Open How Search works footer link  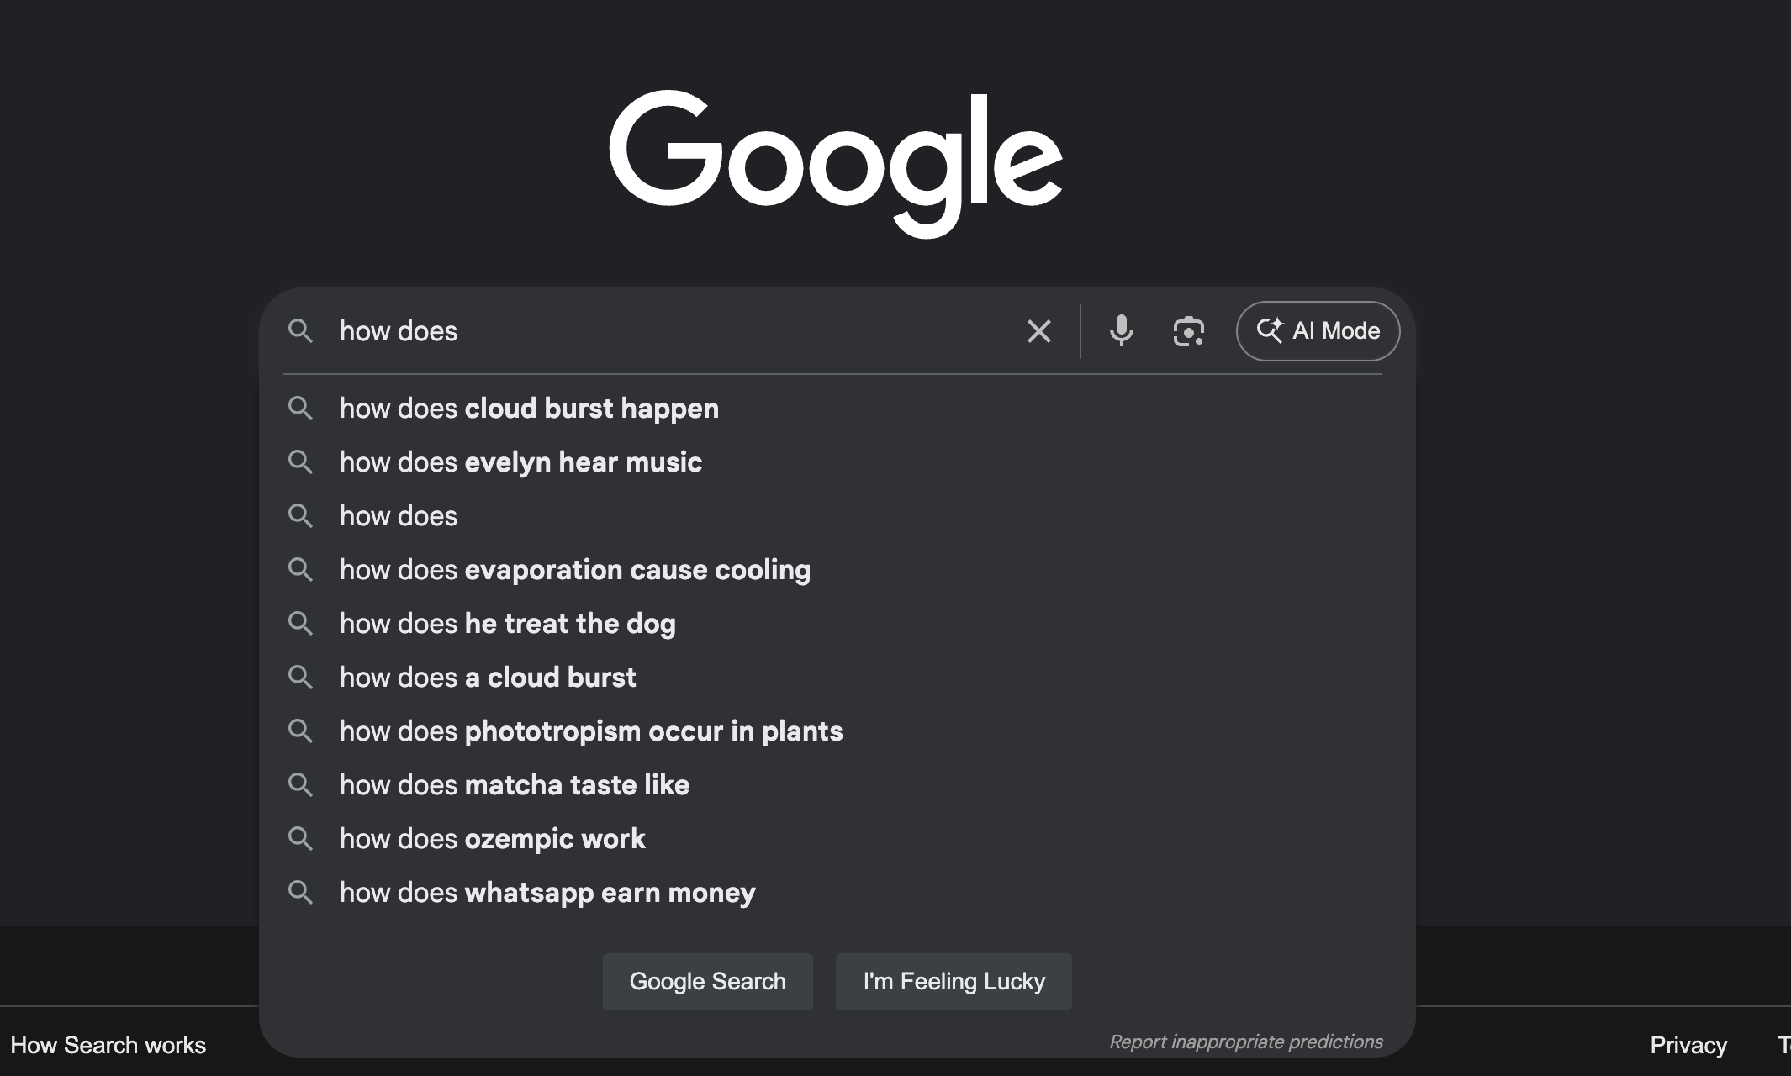[108, 1045]
